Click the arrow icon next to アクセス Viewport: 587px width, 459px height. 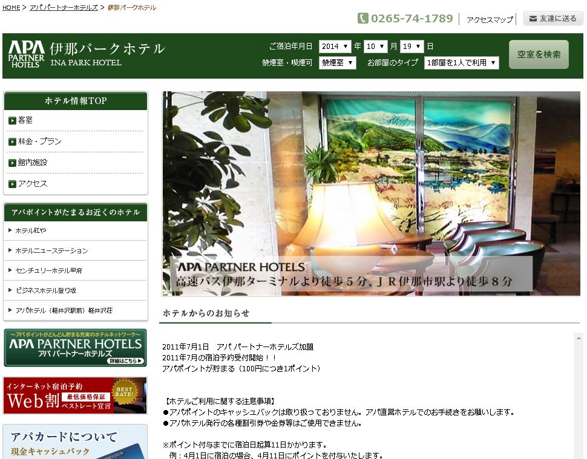coord(12,184)
